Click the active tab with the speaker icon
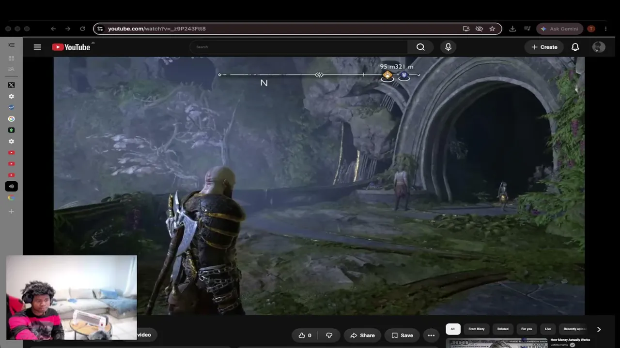620x348 pixels. click(11, 187)
